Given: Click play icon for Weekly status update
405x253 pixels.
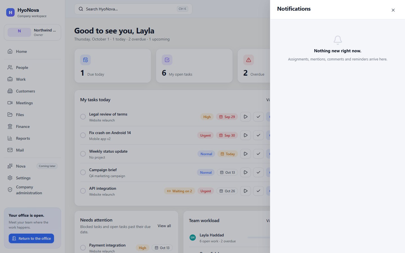Looking at the screenshot, I should pyautogui.click(x=246, y=154).
